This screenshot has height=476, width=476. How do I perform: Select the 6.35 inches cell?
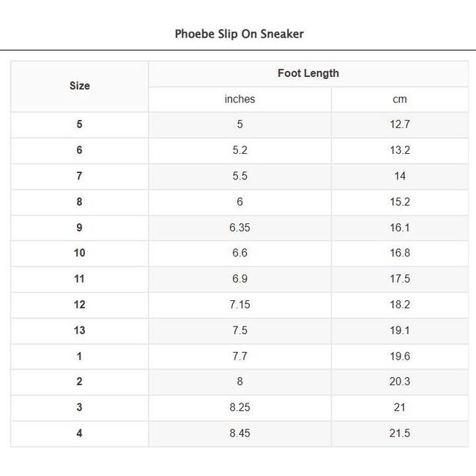tap(239, 228)
